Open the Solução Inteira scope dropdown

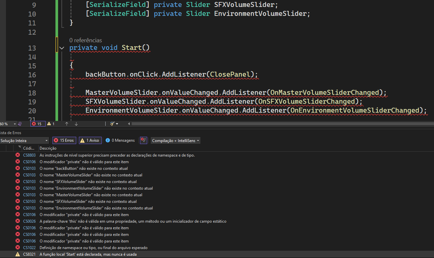coord(24,140)
